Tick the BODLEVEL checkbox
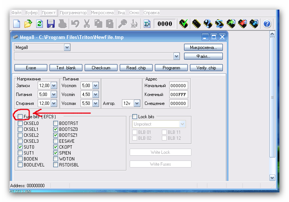Viewport: 289px width, 202px height. (x=20, y=165)
